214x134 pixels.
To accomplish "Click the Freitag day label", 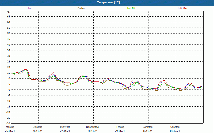I will 120,127.
